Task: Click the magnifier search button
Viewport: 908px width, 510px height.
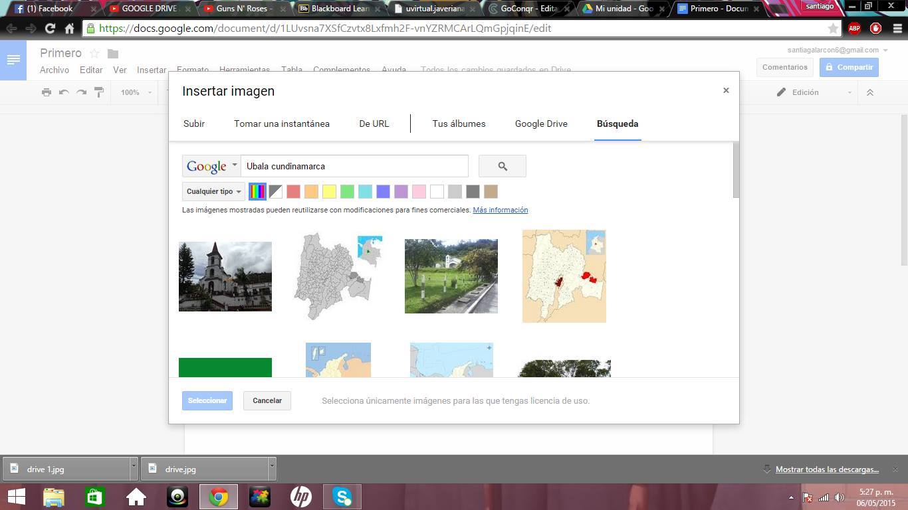Action: coord(502,166)
